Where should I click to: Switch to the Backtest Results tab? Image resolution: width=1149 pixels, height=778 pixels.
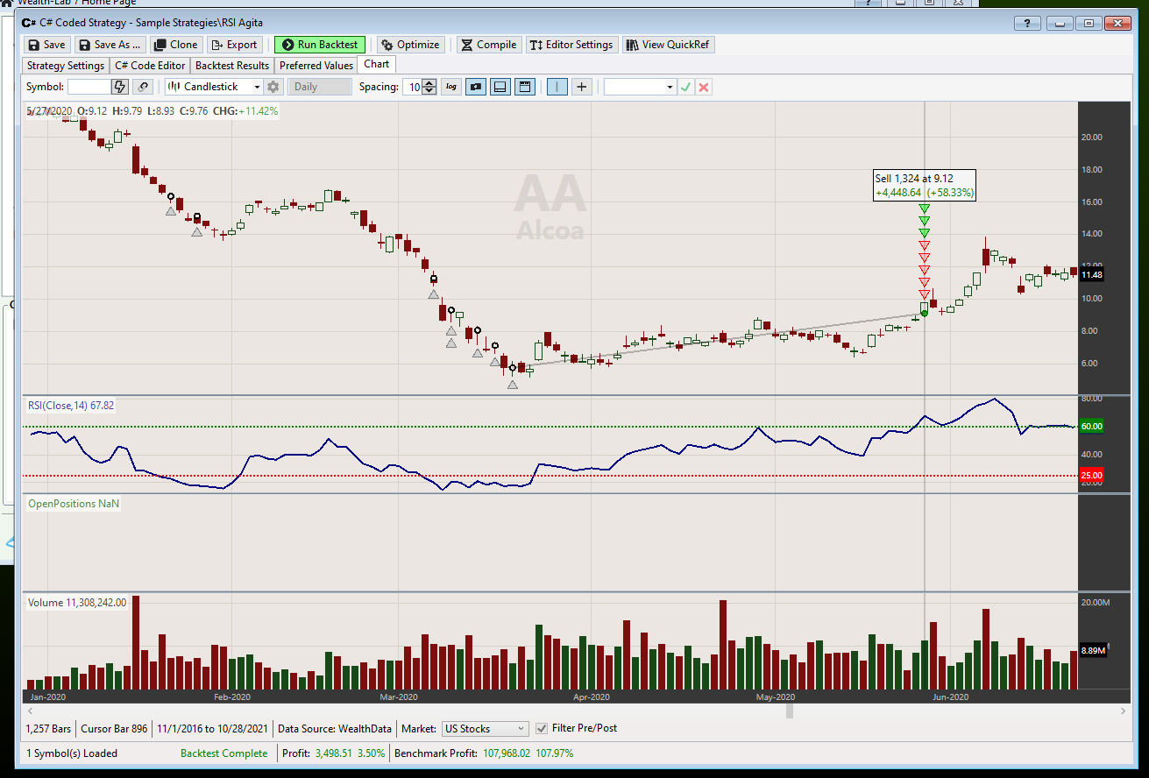232,66
